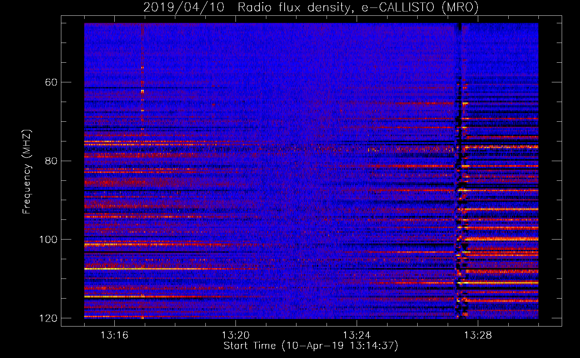Viewport: 580px width, 358px height.
Task: Click the 13:16 time tick label
Action: click(114, 335)
